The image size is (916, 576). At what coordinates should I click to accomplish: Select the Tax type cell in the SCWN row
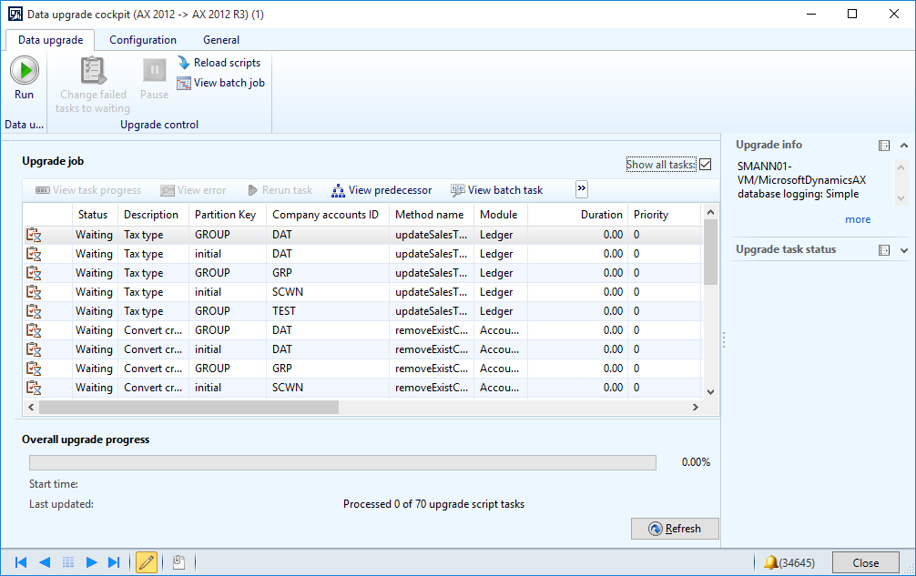pos(153,292)
